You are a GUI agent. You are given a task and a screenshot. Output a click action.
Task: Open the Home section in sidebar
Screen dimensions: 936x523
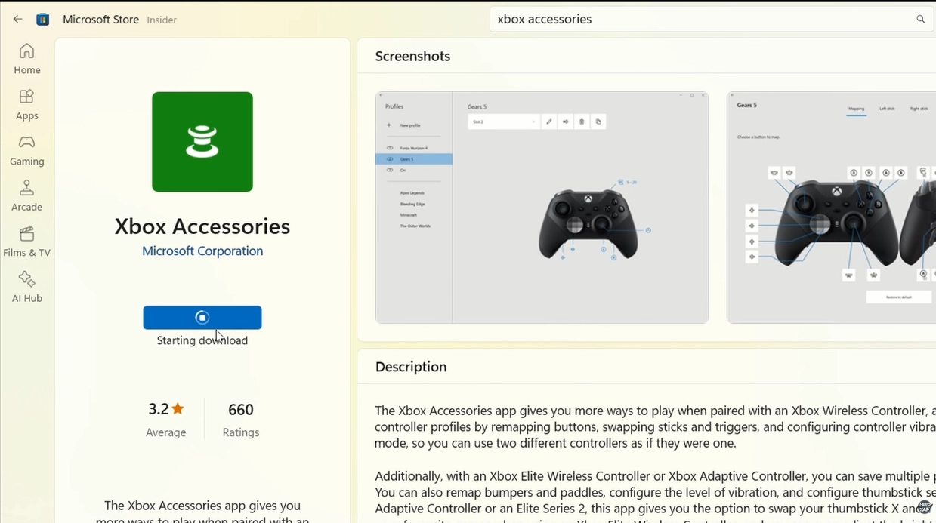click(26, 59)
